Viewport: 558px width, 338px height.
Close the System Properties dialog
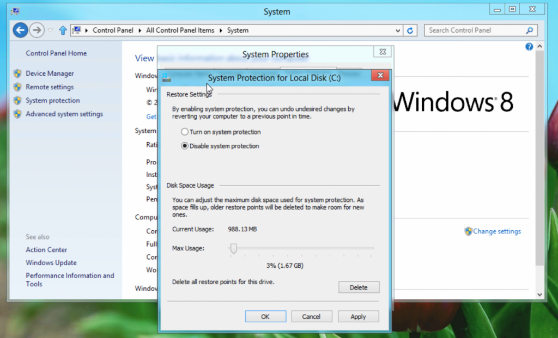pos(383,52)
